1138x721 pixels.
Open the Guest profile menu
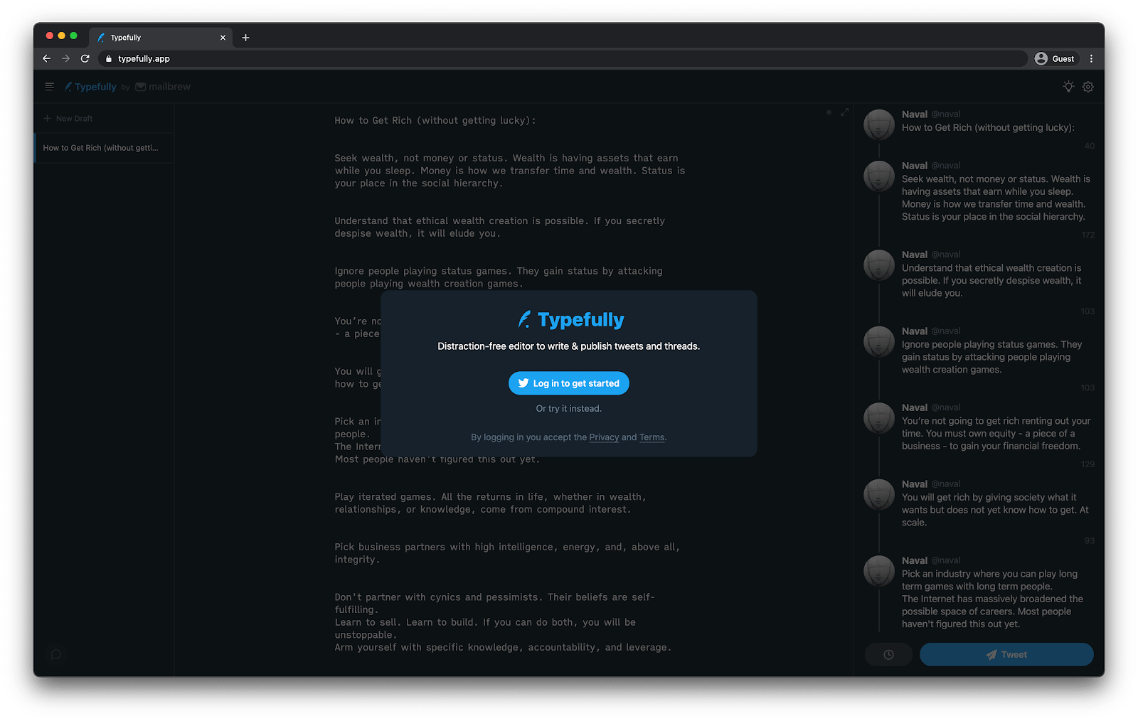tap(1055, 59)
